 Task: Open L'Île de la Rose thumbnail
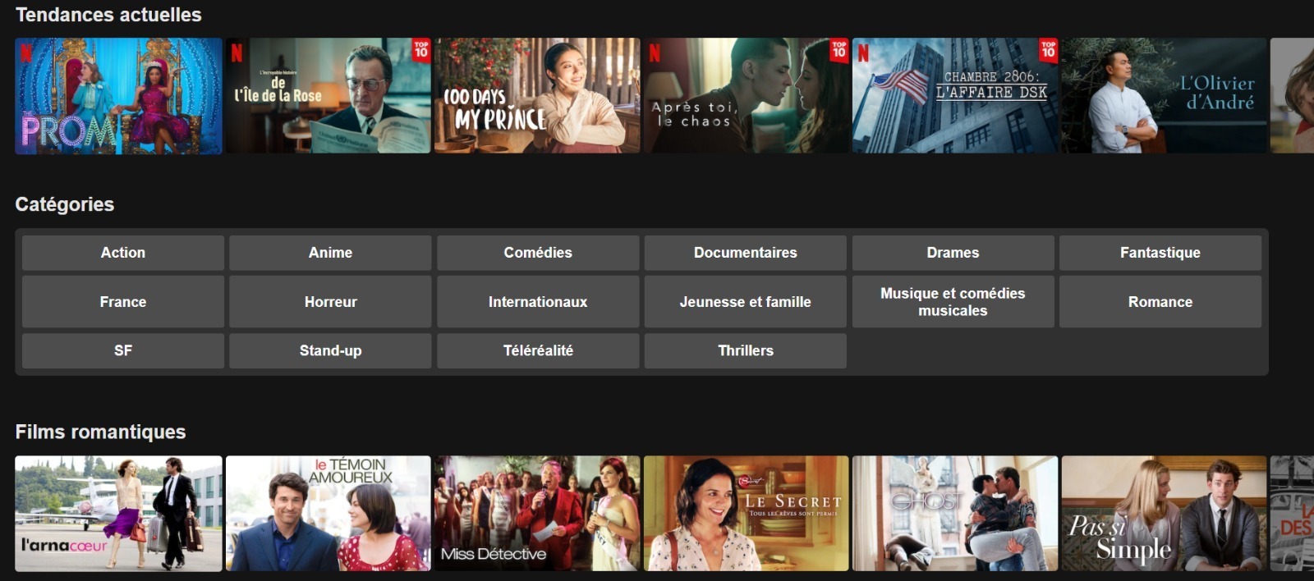(328, 96)
